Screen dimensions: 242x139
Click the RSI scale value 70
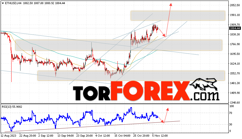click(x=230, y=113)
